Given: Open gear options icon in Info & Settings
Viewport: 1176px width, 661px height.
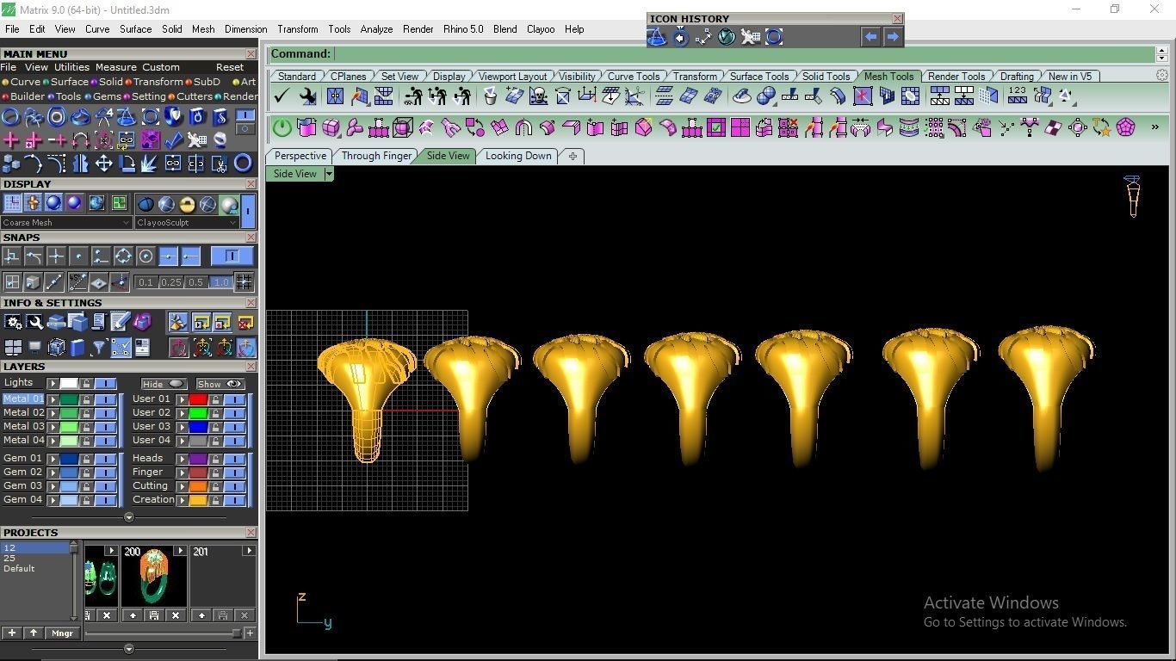Looking at the screenshot, I should pyautogui.click(x=13, y=323).
